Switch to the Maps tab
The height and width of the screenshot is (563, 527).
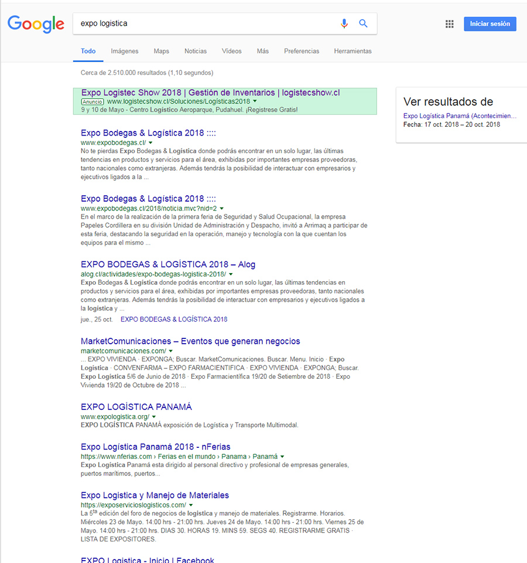point(161,51)
